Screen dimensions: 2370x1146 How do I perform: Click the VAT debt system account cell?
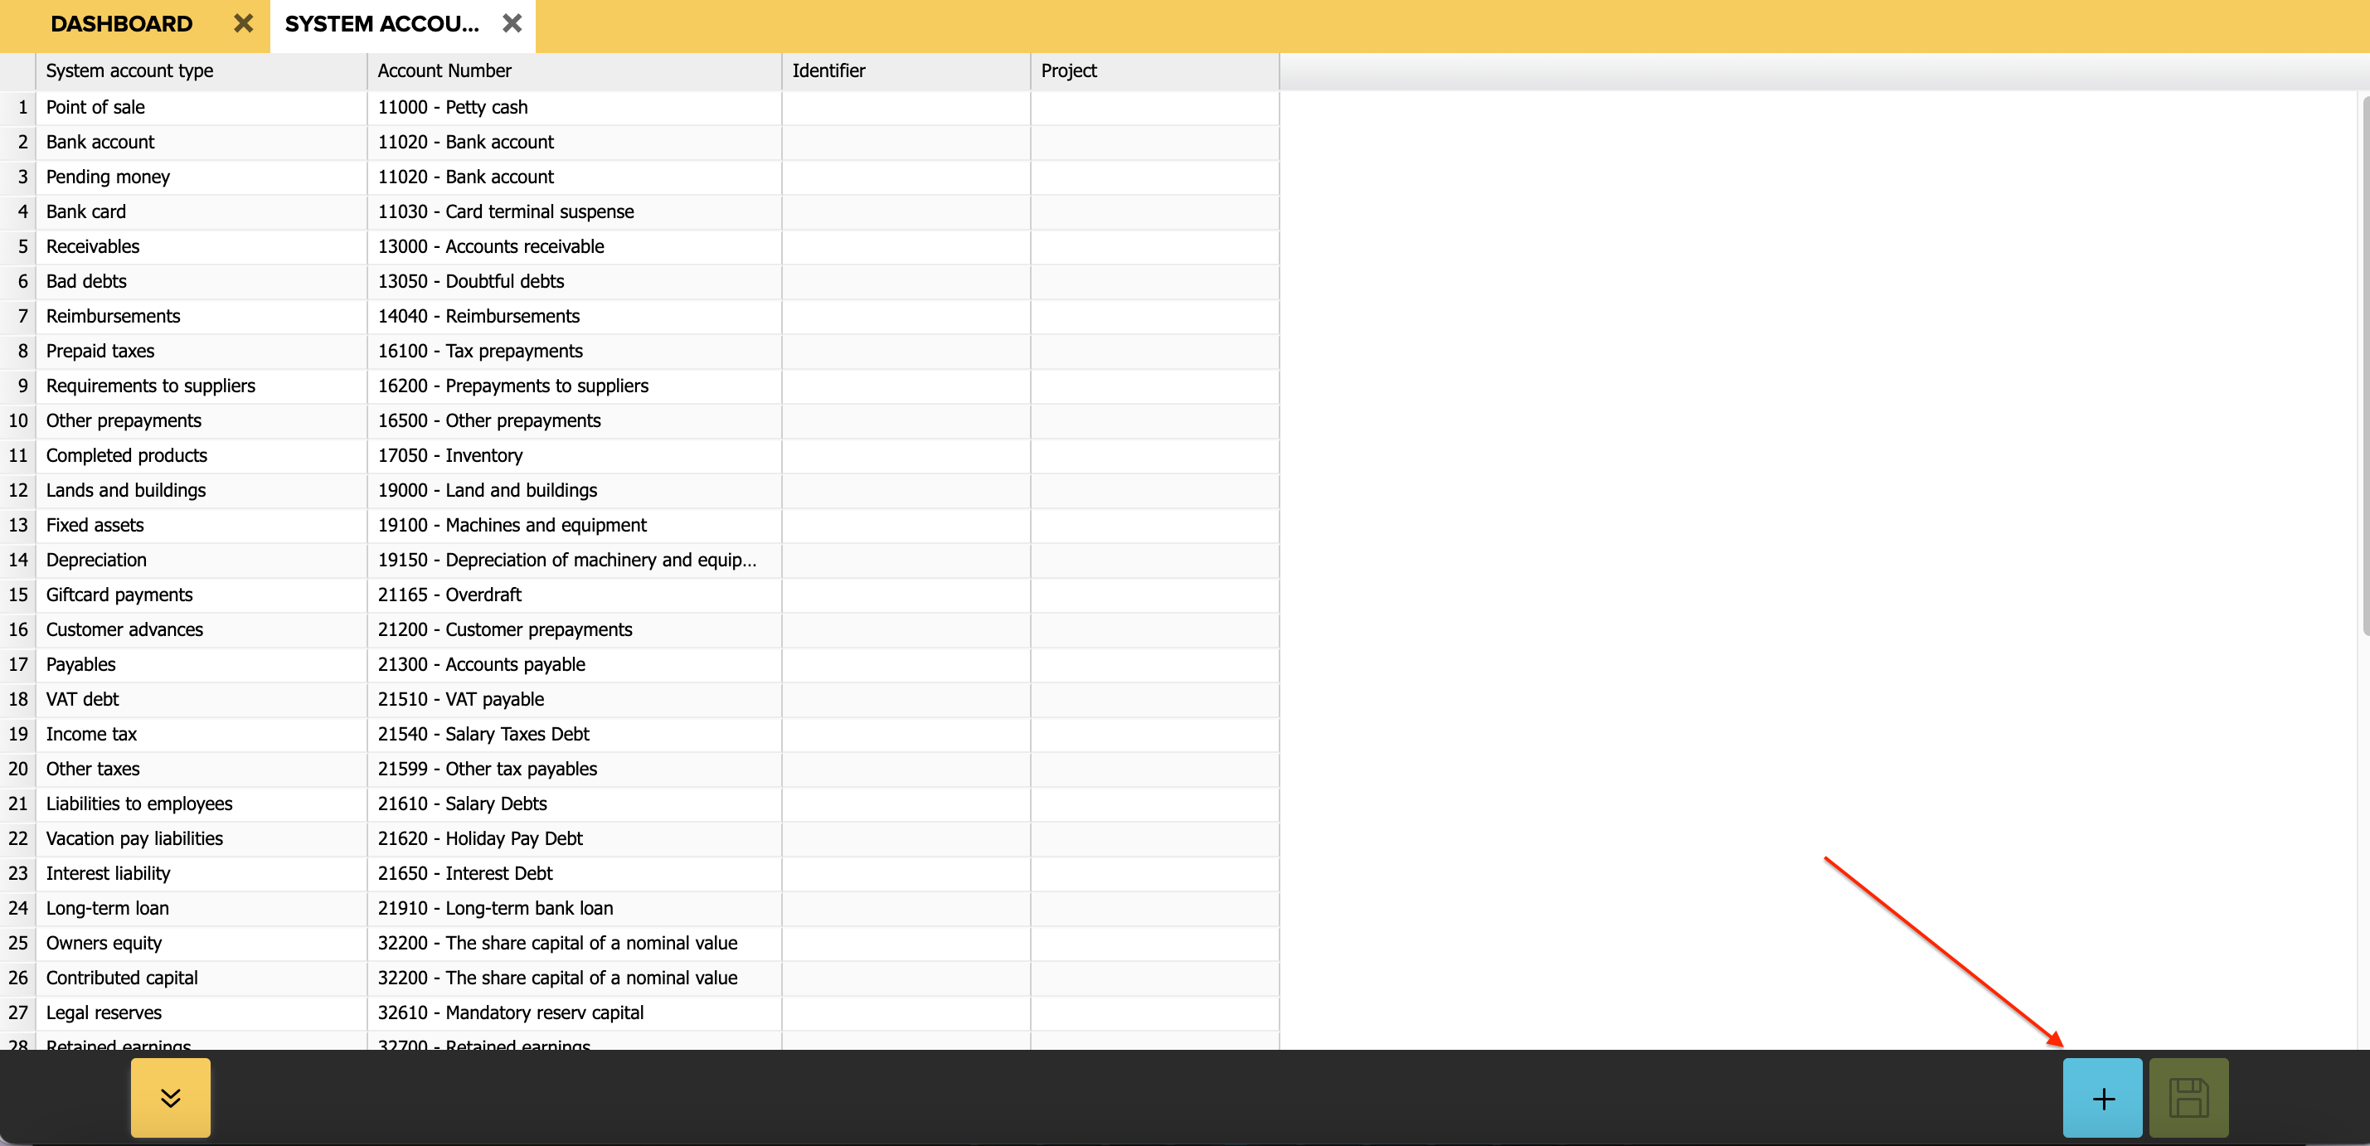pos(83,699)
